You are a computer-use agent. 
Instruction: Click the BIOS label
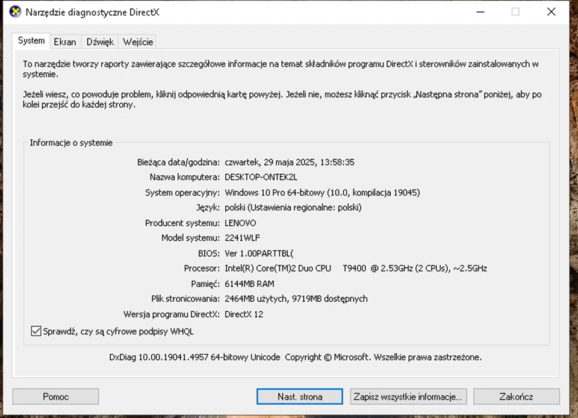coord(209,254)
